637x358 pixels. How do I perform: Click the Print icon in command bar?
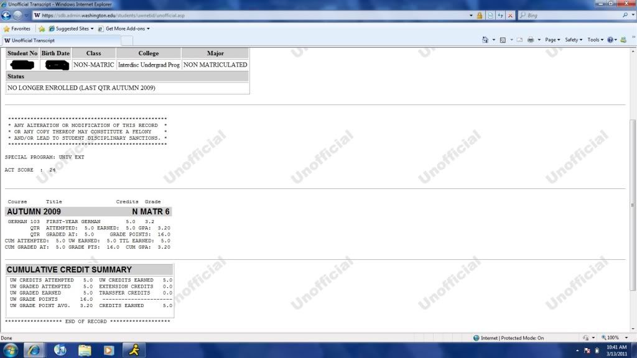[531, 40]
